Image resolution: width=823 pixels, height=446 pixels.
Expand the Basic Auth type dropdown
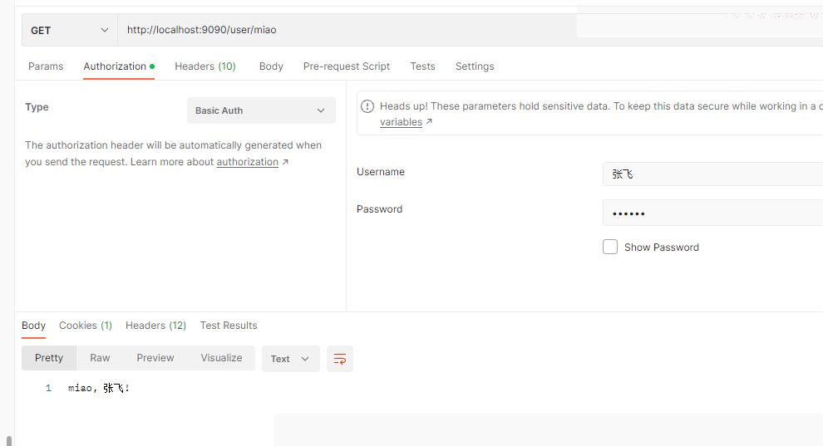(x=261, y=110)
